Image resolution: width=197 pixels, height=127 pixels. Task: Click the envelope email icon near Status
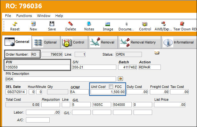[x=157, y=52]
